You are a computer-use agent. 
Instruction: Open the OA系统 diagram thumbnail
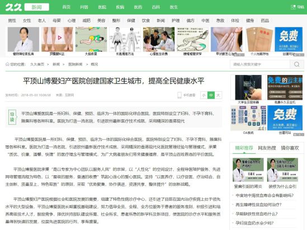point(248,118)
